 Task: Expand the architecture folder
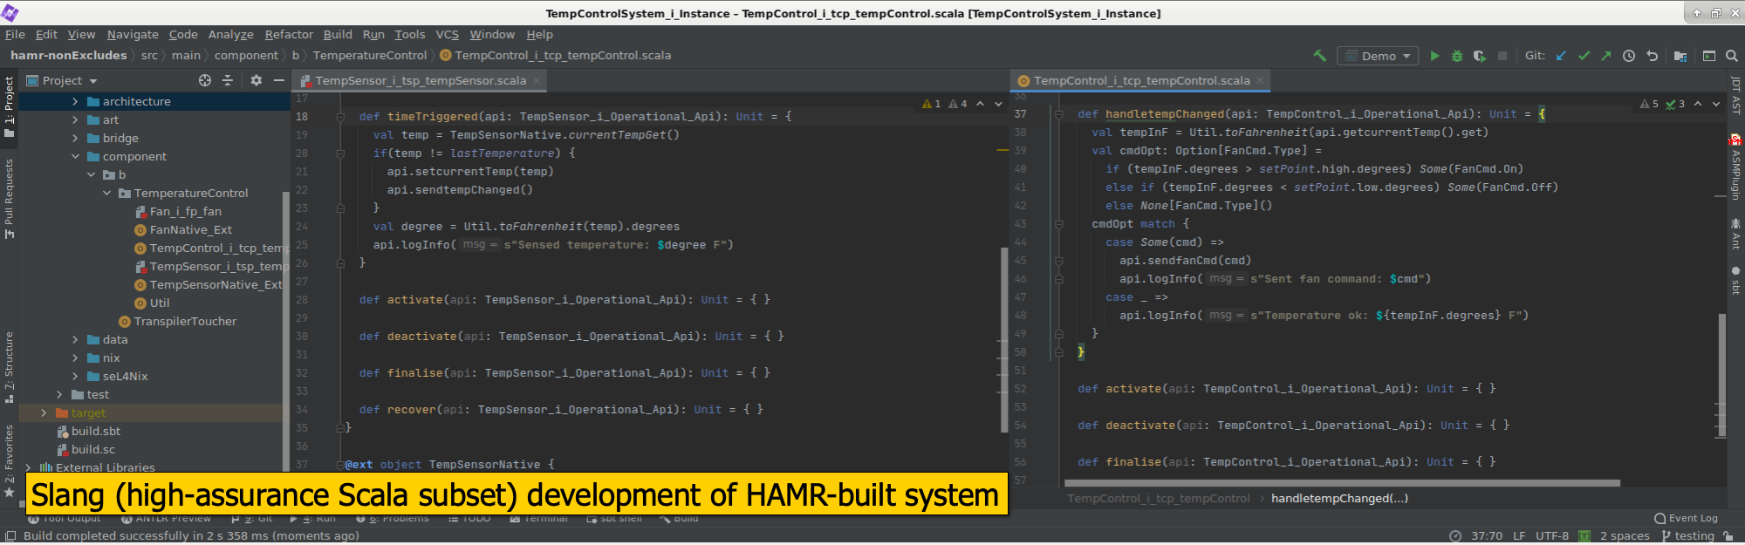75,102
